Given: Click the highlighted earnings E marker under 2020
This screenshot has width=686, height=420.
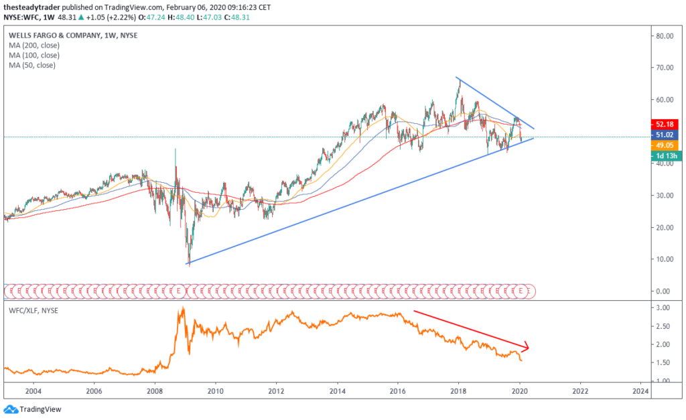Looking at the screenshot, I should 521,291.
